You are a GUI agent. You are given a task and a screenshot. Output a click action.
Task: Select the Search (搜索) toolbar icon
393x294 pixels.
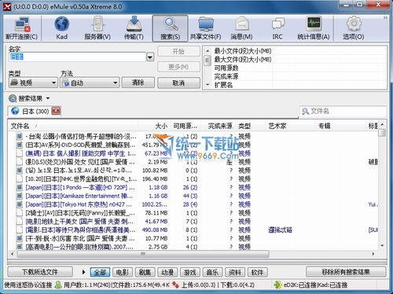[x=170, y=28]
